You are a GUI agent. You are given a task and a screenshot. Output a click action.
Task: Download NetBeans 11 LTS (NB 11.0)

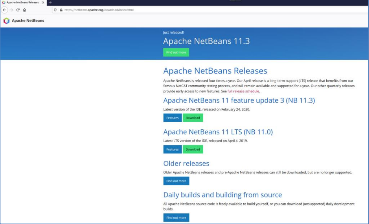[193, 149]
